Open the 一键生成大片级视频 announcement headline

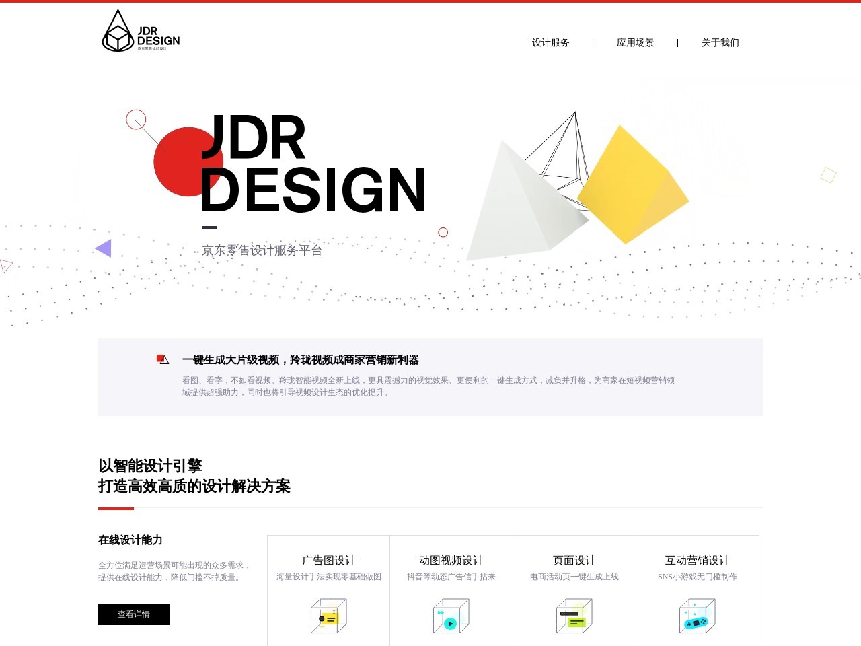pos(301,360)
